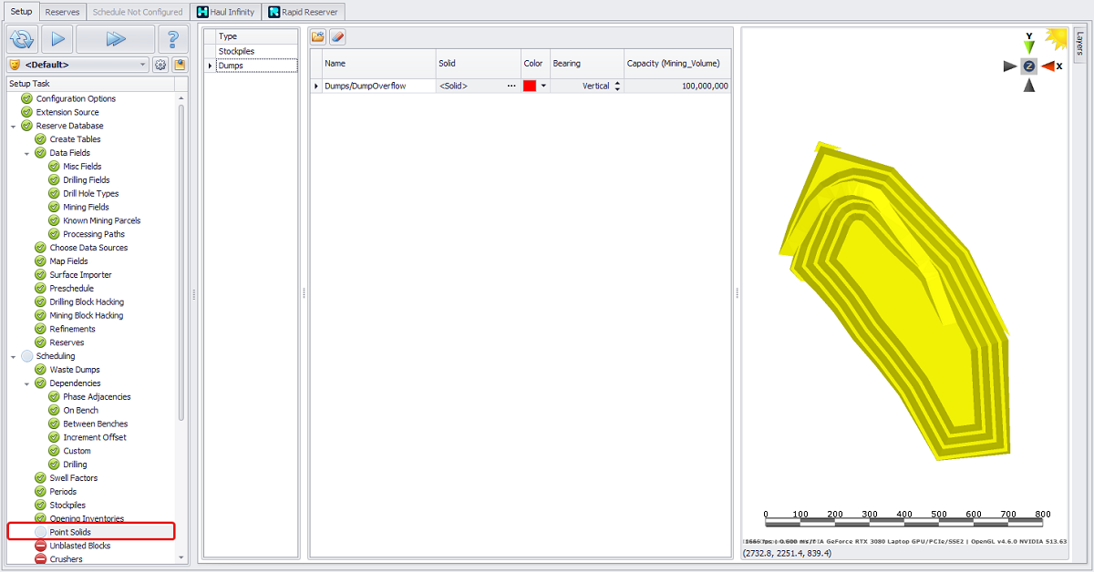Select Surface Importer setup task
This screenshot has width=1094, height=572.
[80, 275]
